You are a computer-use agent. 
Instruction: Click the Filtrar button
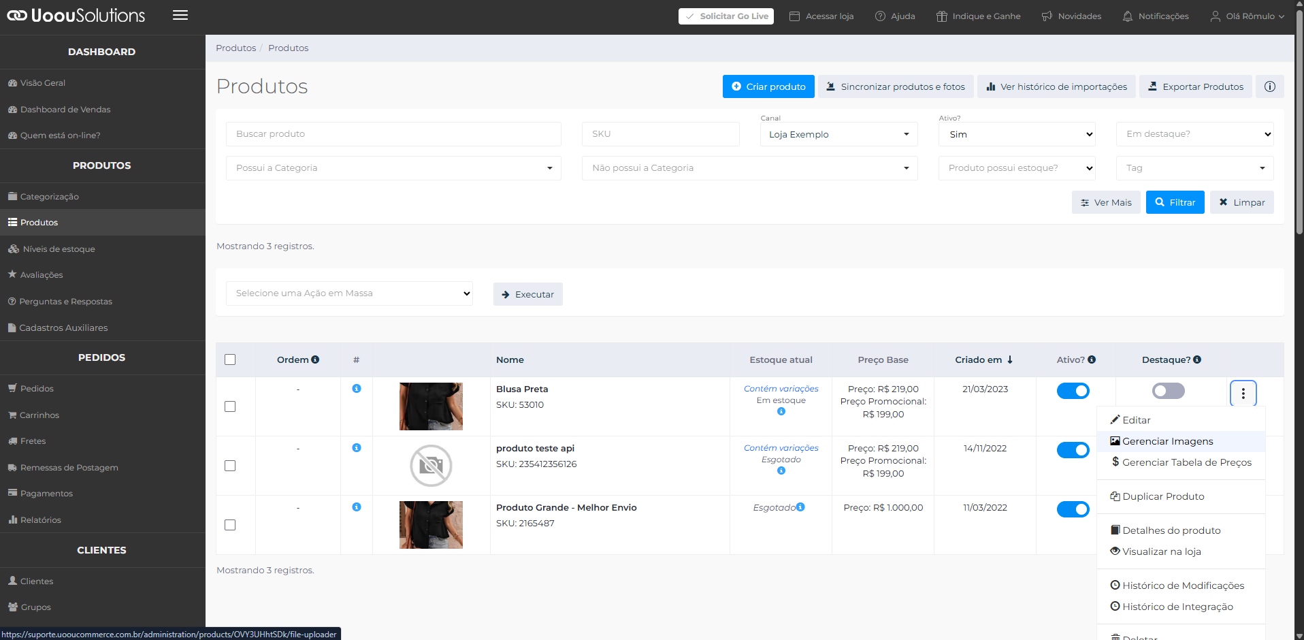1175,202
